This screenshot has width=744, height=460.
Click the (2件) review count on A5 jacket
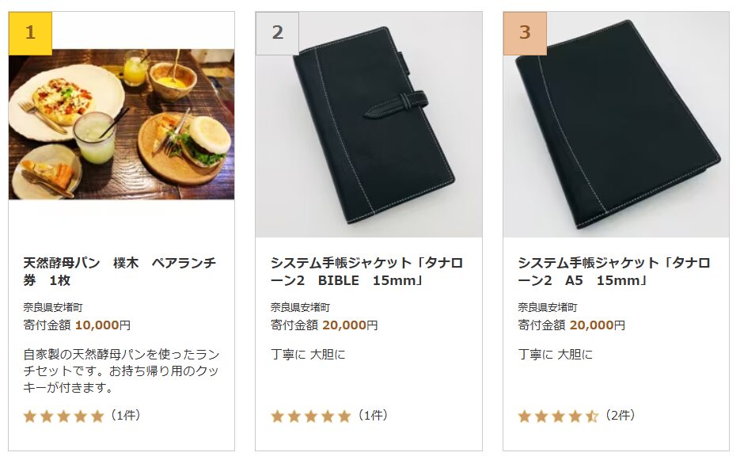(x=620, y=416)
